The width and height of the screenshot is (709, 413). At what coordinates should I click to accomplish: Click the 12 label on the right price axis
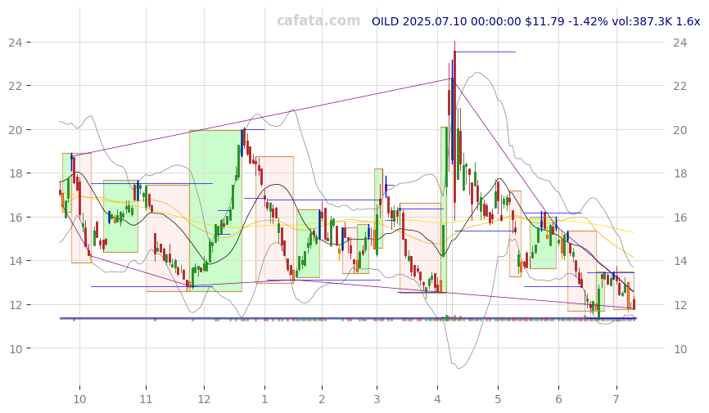pyautogui.click(x=680, y=305)
